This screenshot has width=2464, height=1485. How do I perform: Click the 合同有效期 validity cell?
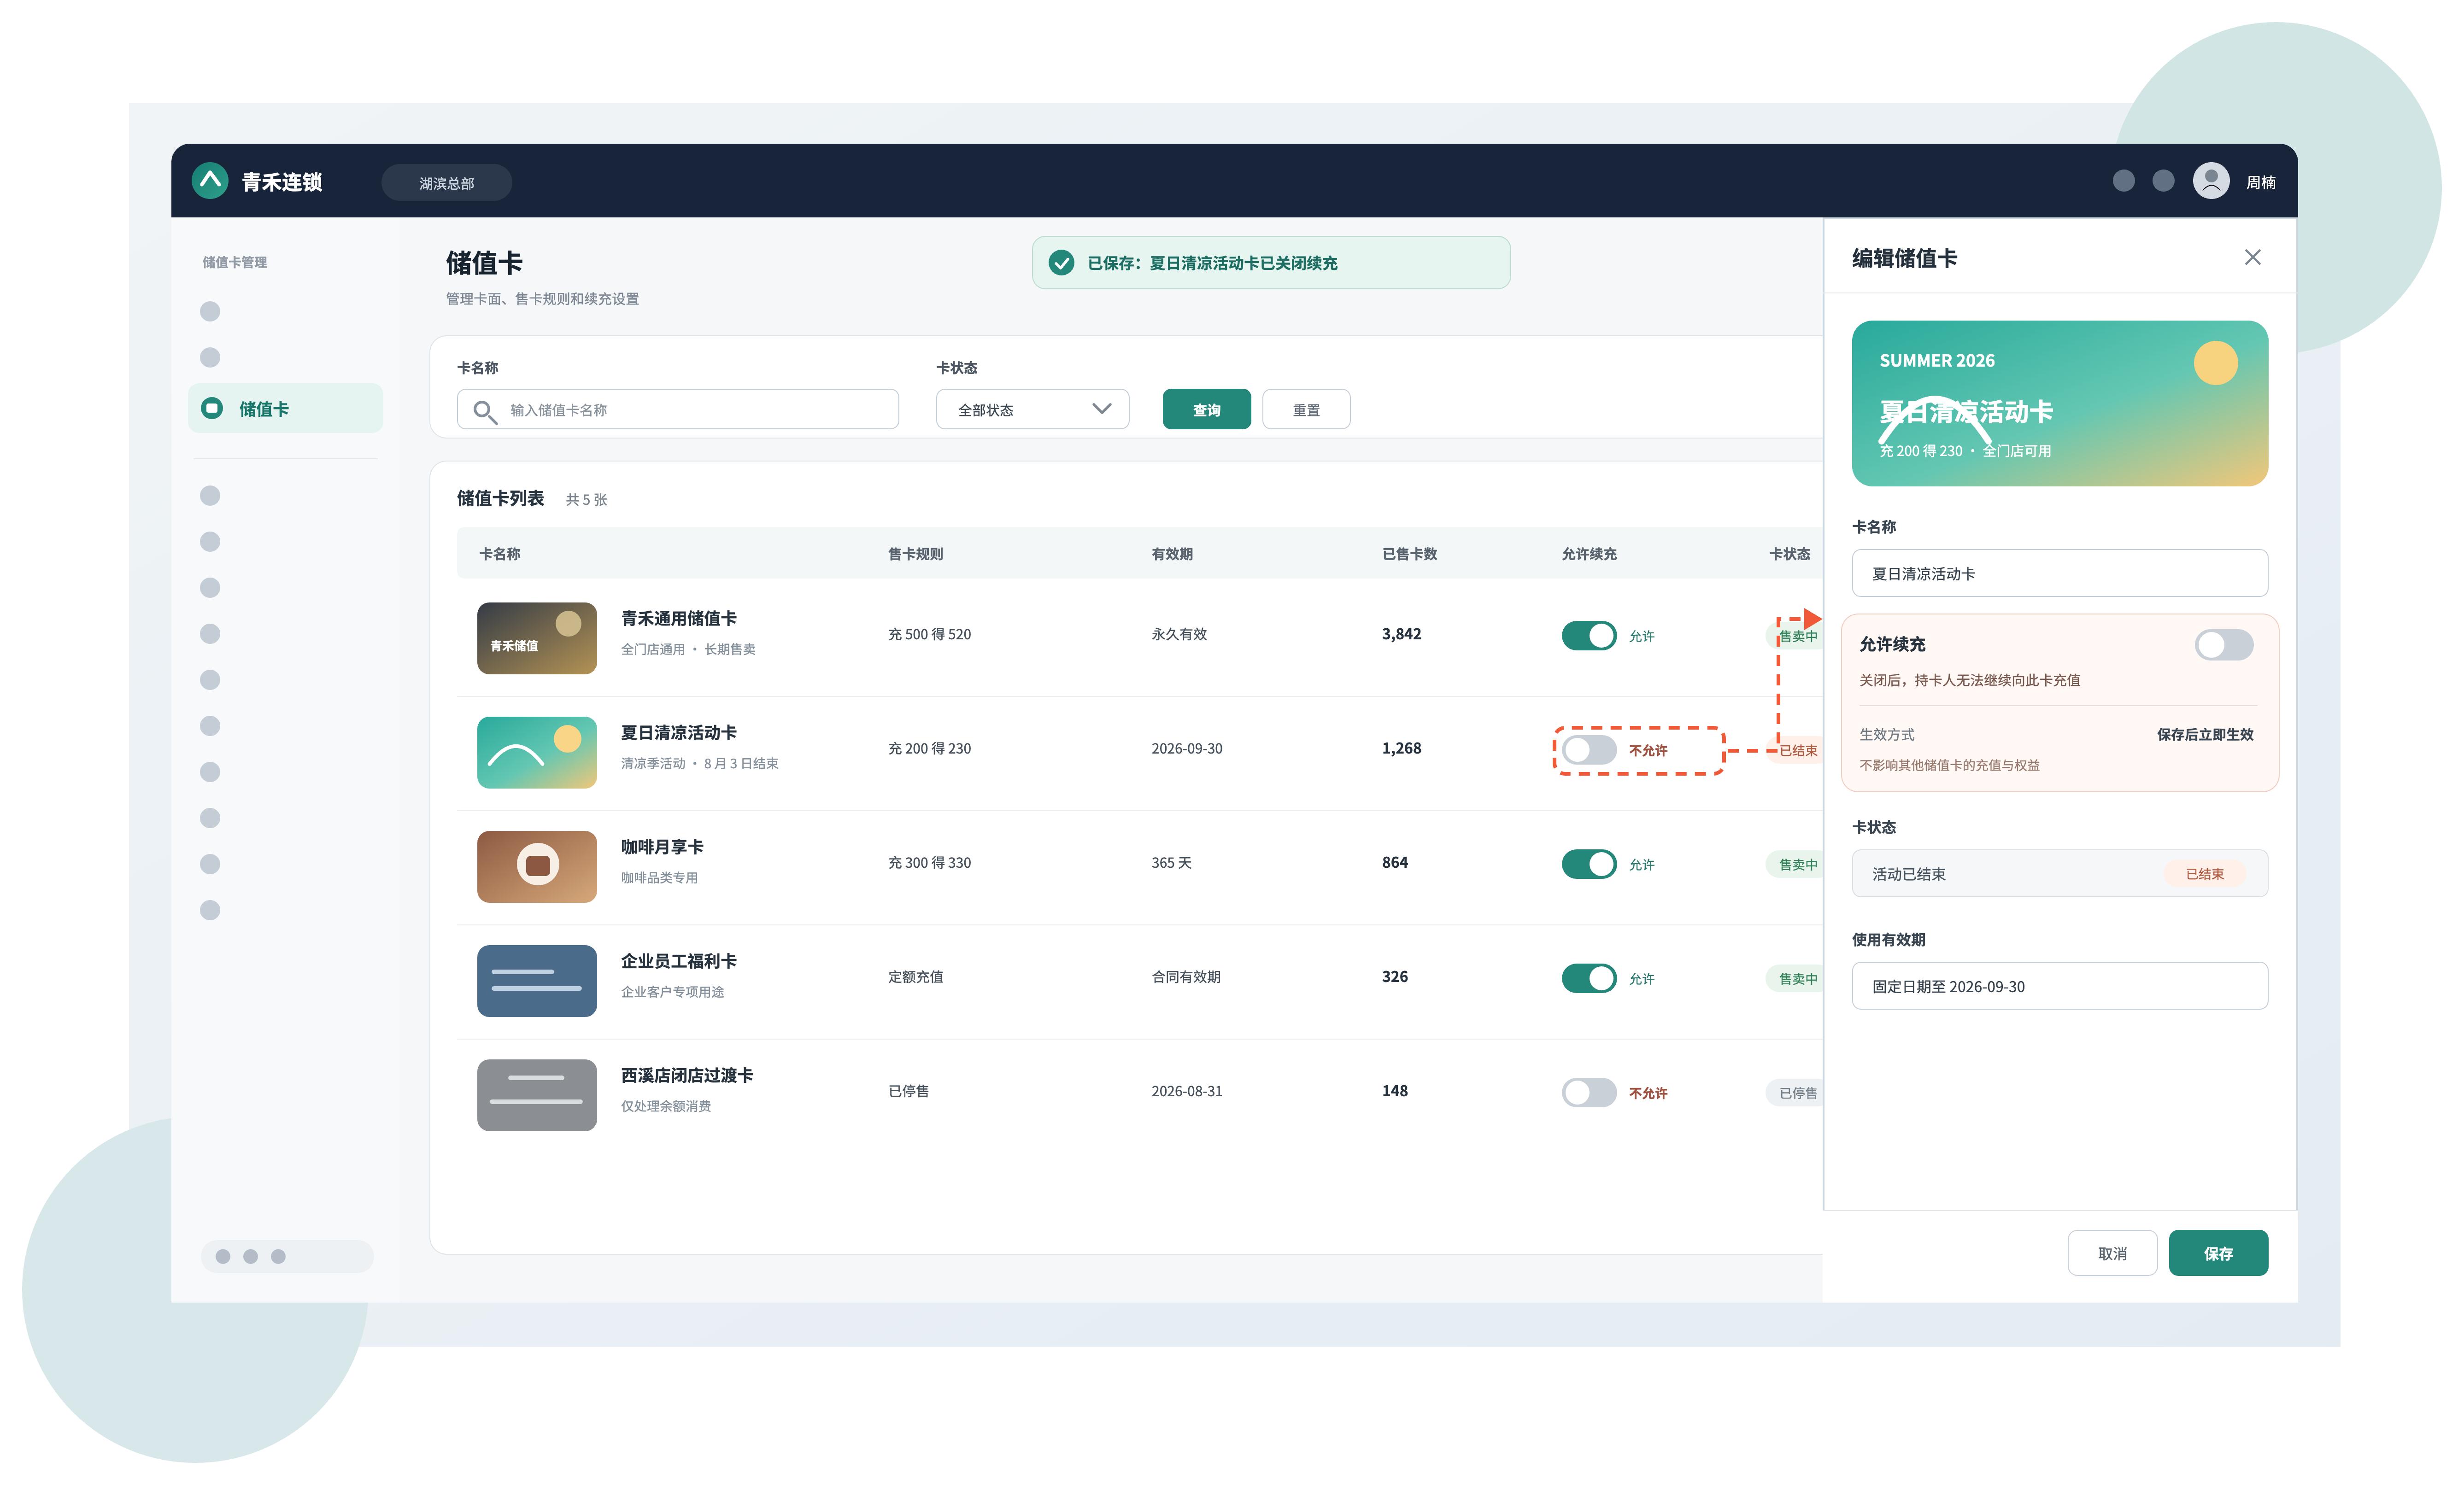click(1186, 976)
